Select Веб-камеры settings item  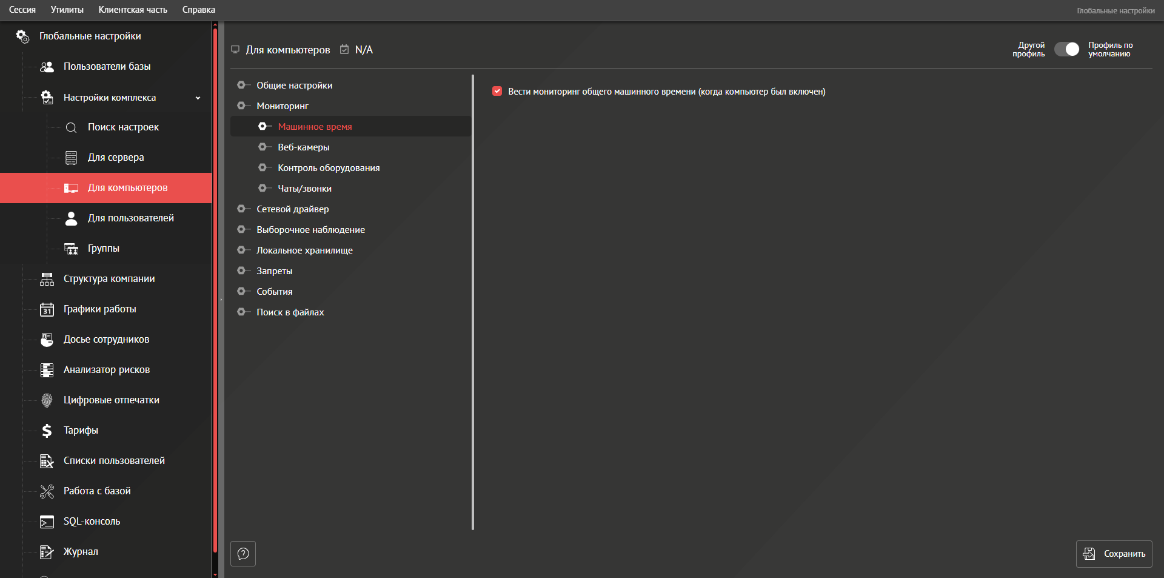point(303,147)
